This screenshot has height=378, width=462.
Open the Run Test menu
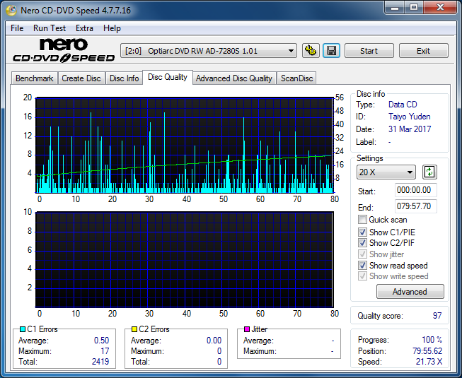pyautogui.click(x=50, y=28)
